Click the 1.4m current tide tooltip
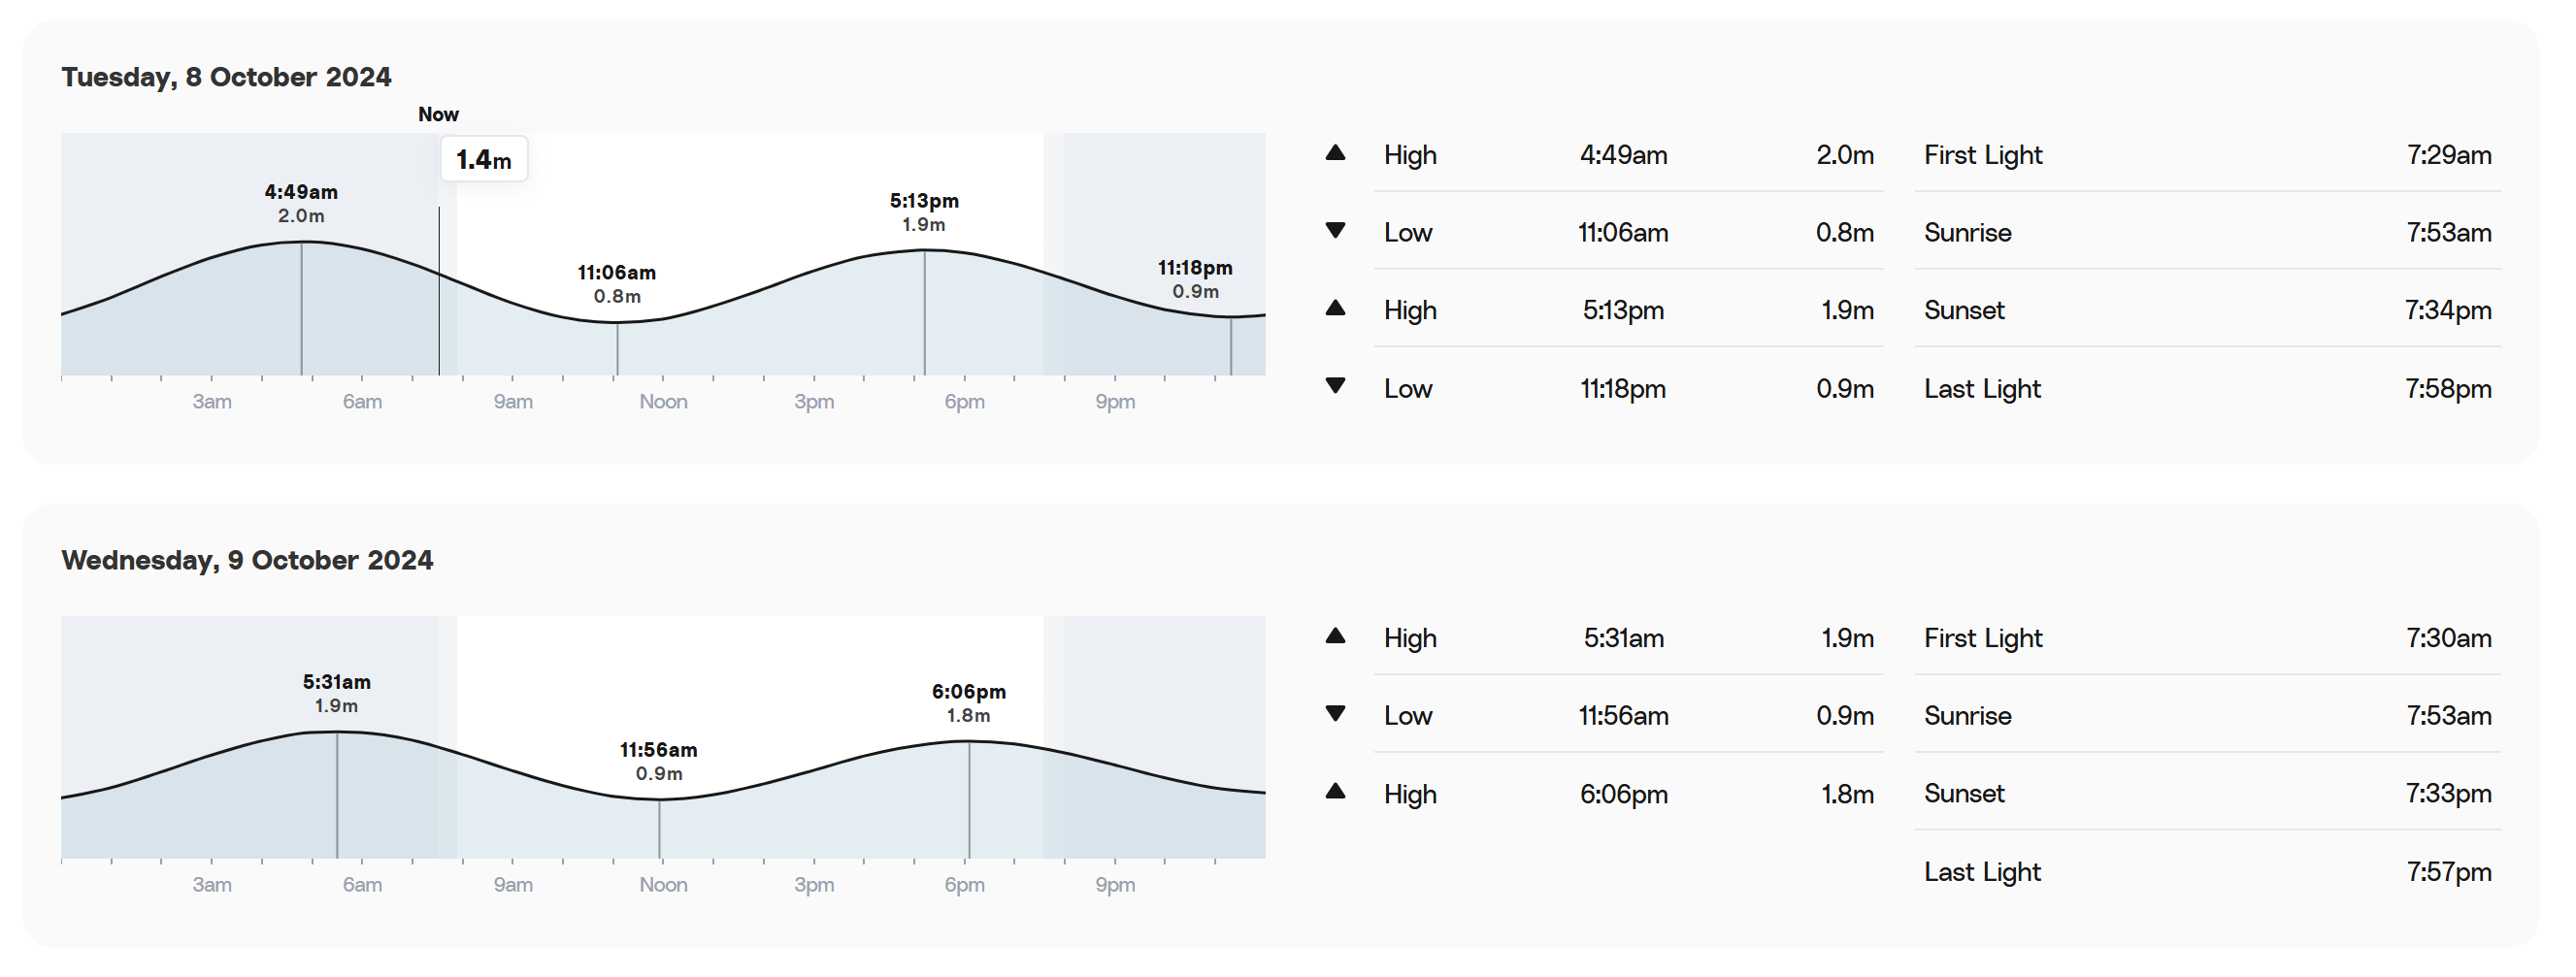The width and height of the screenshot is (2576, 977). pos(484,160)
